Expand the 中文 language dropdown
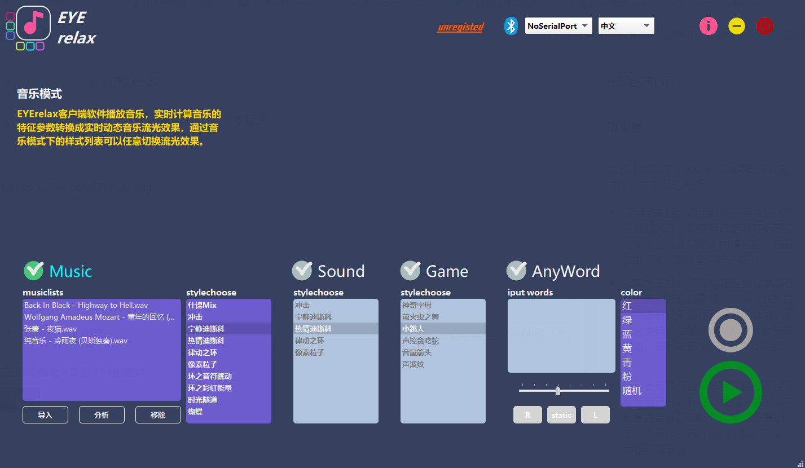Viewport: 805px width, 468px height. [x=626, y=26]
